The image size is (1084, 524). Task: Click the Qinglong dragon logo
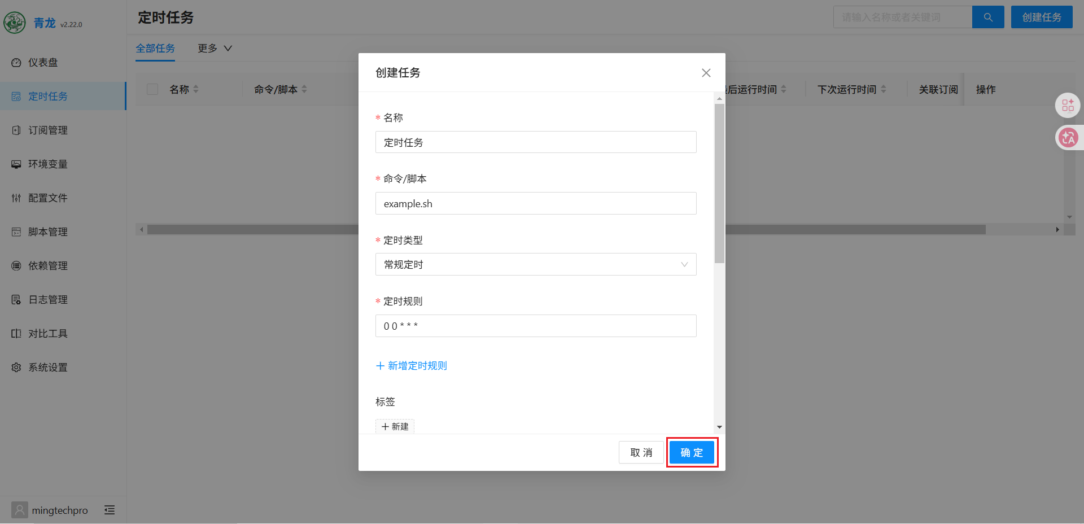click(15, 23)
